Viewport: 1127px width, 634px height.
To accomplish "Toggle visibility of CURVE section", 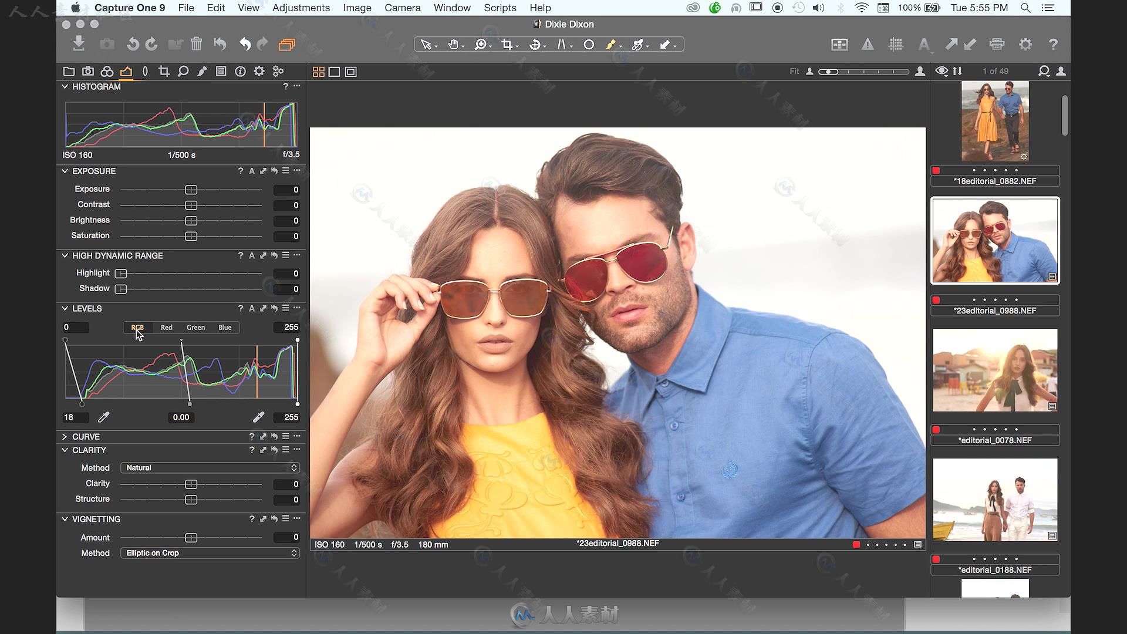I will pos(65,436).
